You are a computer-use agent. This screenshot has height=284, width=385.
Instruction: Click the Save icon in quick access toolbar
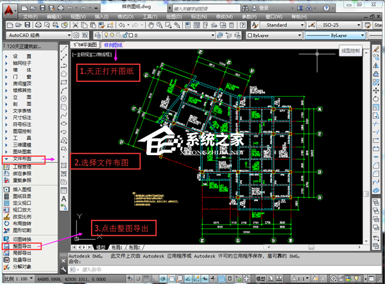[x=42, y=8]
